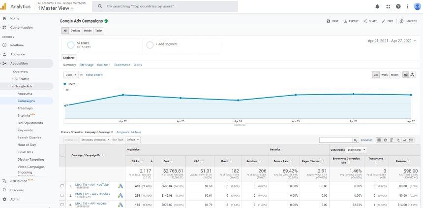Click the EDIT button
The width and height of the screenshot is (423, 208).
[x=388, y=21]
